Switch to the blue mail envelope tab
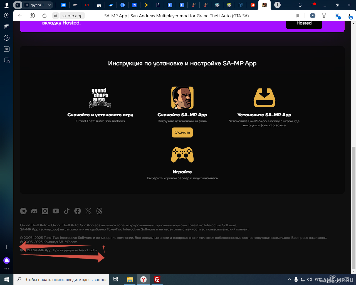The height and width of the screenshot is (285, 356). (x=134, y=5)
